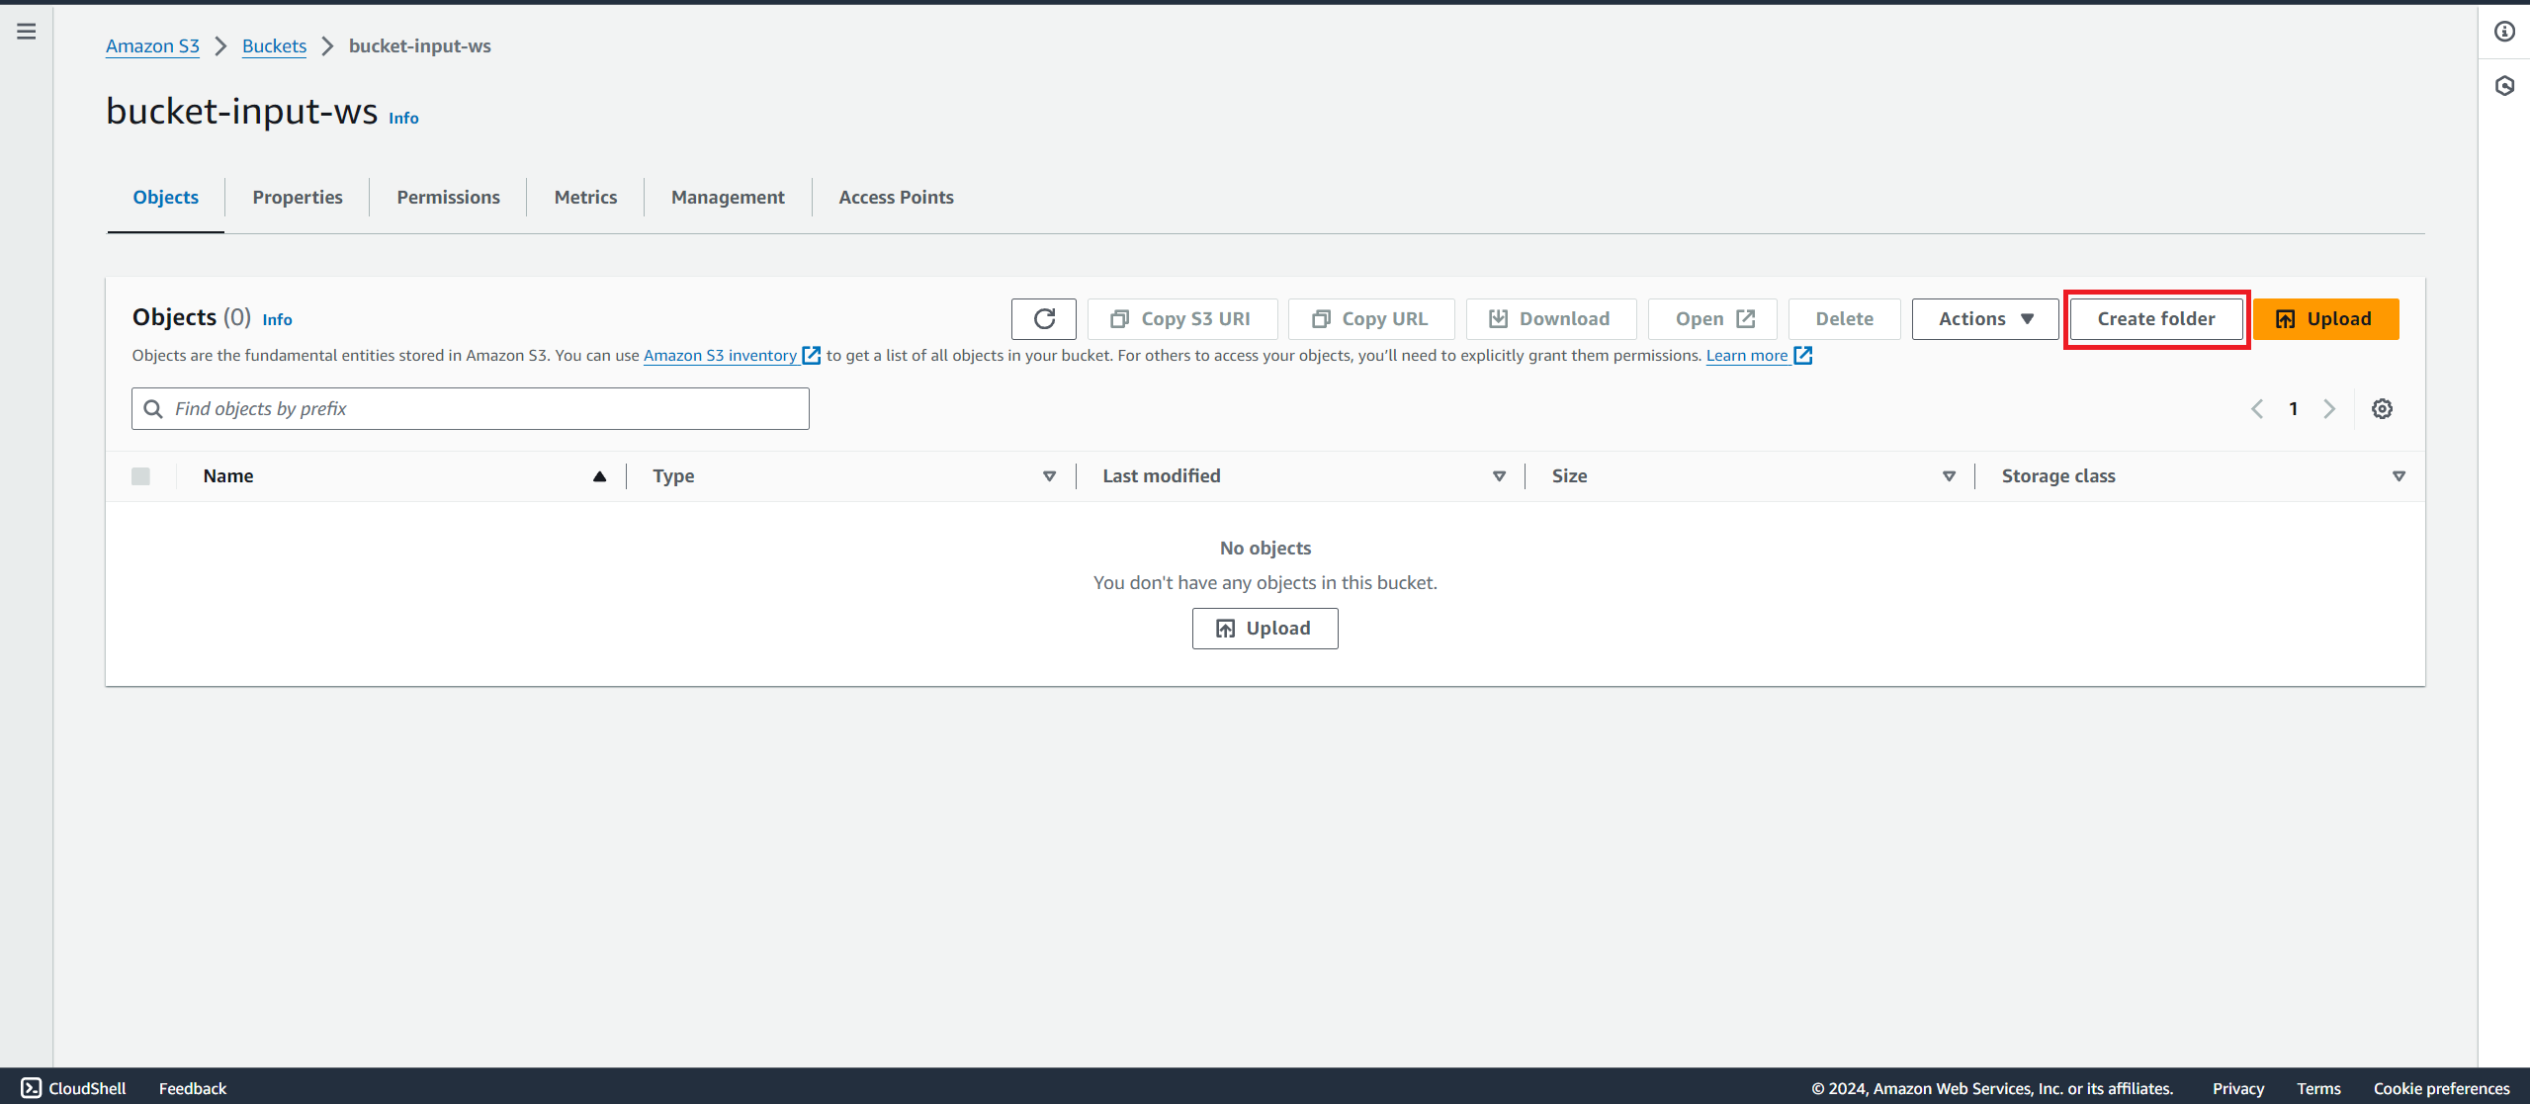
Task: Open Cookie preferences in footer
Action: (x=2442, y=1088)
